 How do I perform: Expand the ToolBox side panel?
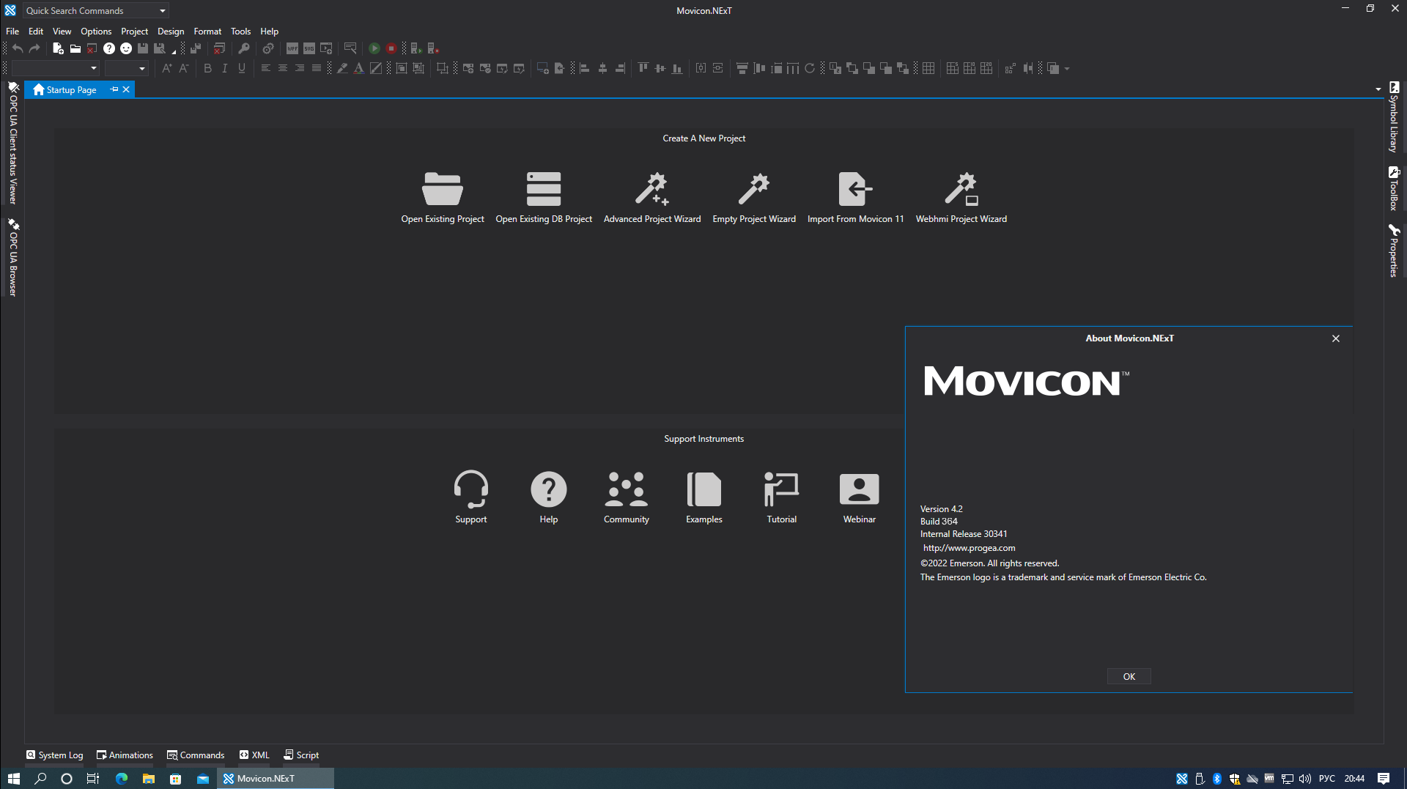point(1394,189)
